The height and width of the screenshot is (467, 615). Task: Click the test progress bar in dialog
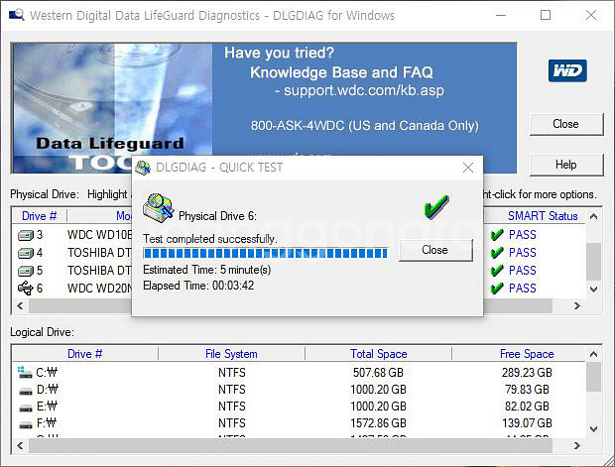tap(266, 253)
